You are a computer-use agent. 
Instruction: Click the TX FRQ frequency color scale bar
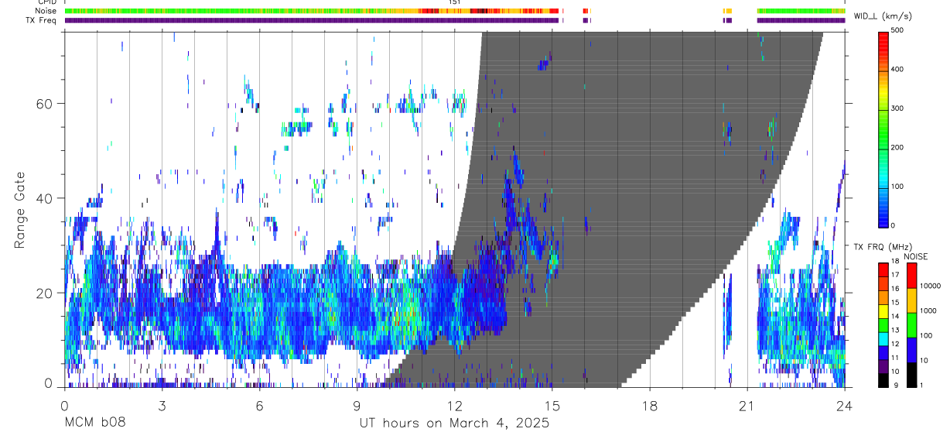coord(883,324)
